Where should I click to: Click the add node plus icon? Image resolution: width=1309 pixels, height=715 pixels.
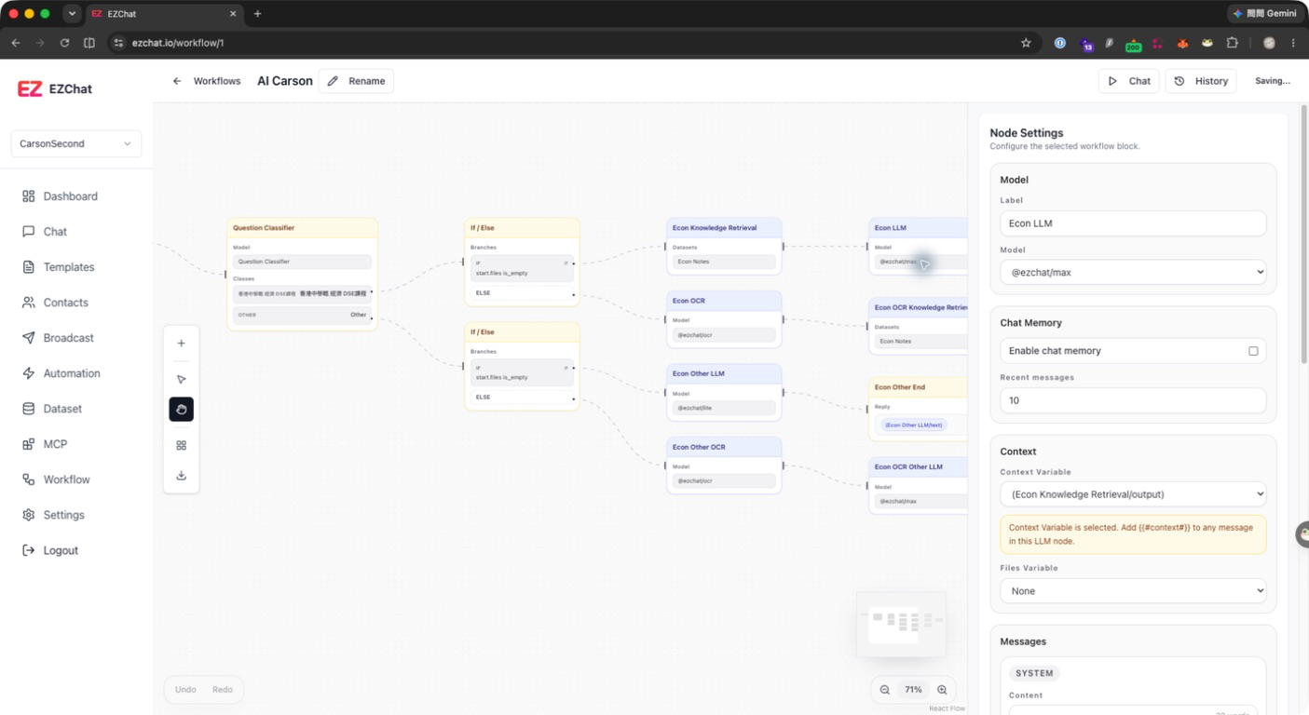(181, 344)
